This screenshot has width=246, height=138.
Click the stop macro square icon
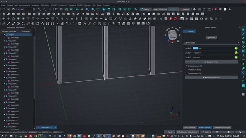(x=220, y=9)
